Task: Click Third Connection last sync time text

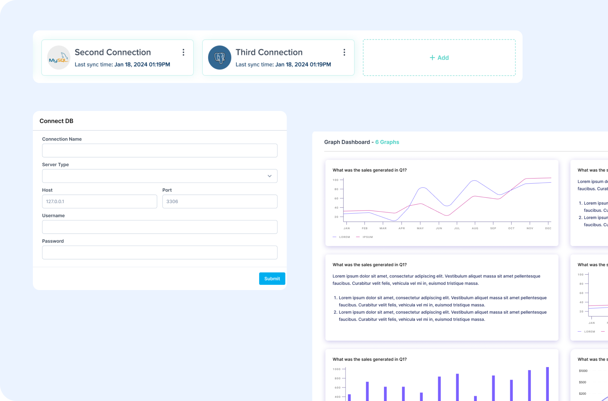Action: (x=283, y=64)
